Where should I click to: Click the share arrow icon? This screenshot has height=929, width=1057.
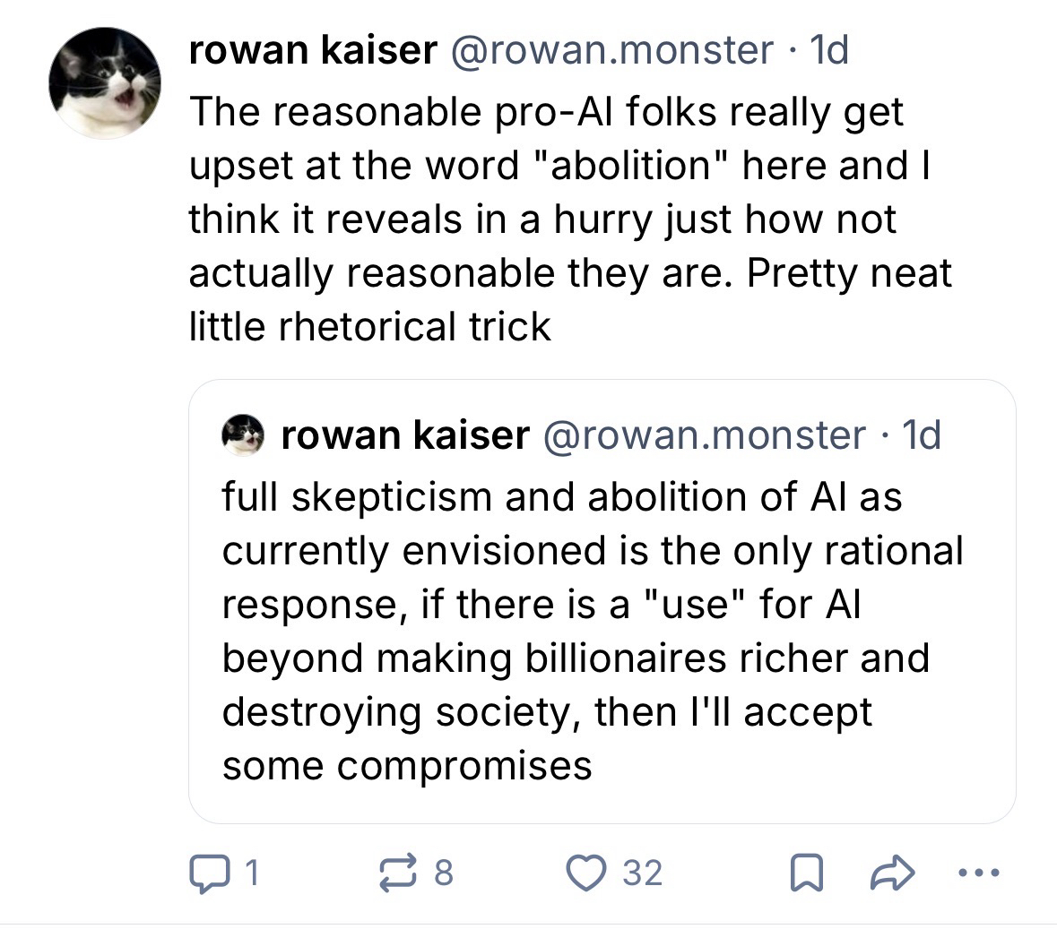pyautogui.click(x=892, y=873)
